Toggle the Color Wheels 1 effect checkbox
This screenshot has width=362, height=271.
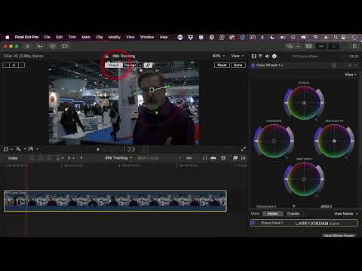pyautogui.click(x=253, y=65)
